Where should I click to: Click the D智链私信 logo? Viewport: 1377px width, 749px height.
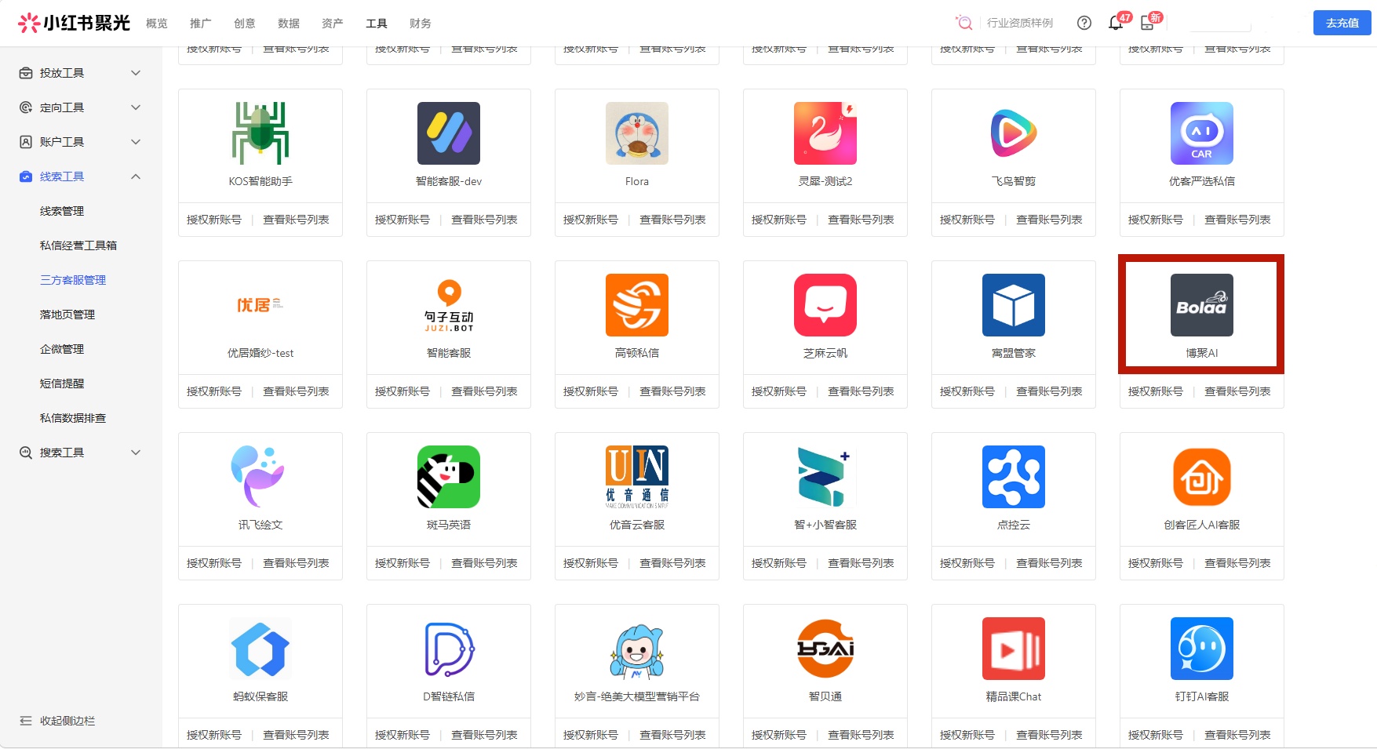pyautogui.click(x=449, y=649)
